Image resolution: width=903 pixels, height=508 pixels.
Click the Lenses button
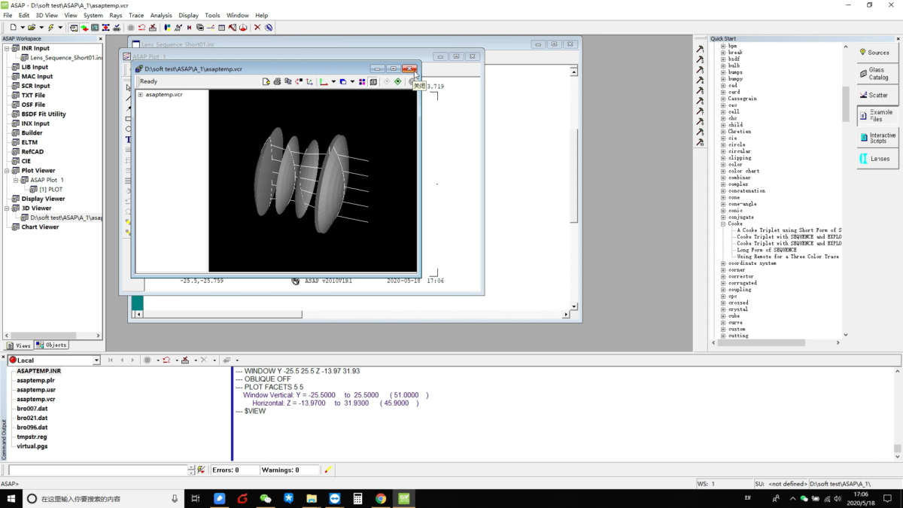pos(877,159)
